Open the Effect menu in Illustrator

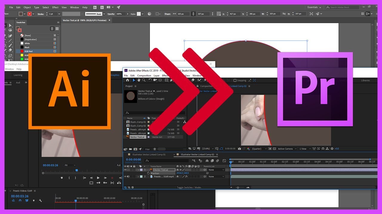coord(55,7)
